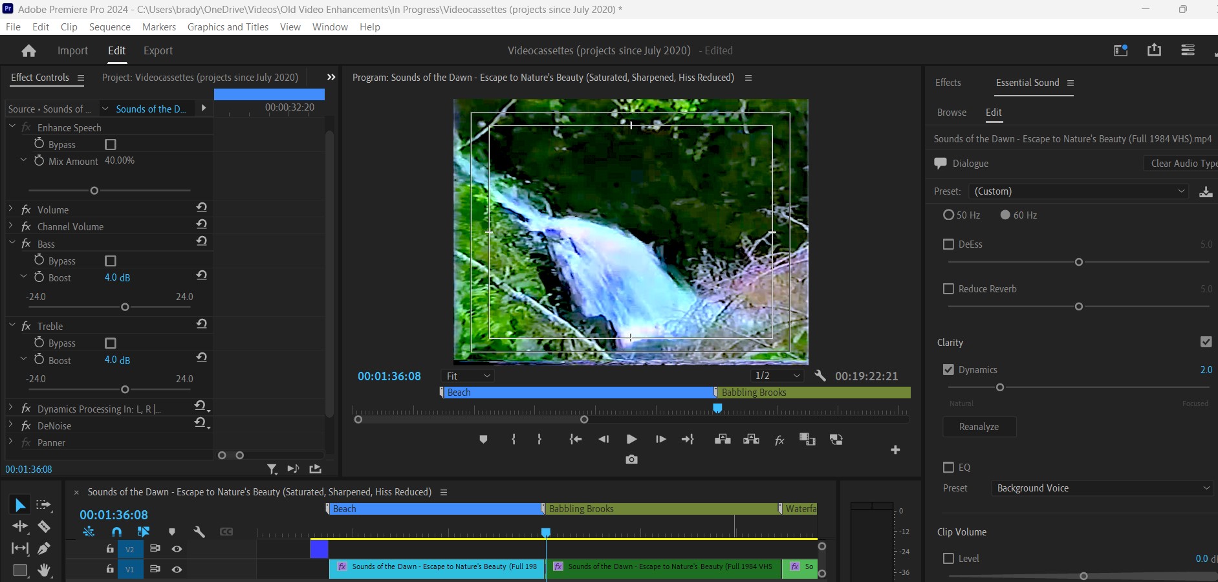Open the 1/2 playback resolution dropdown
Screen dimensions: 1218x582
(777, 376)
